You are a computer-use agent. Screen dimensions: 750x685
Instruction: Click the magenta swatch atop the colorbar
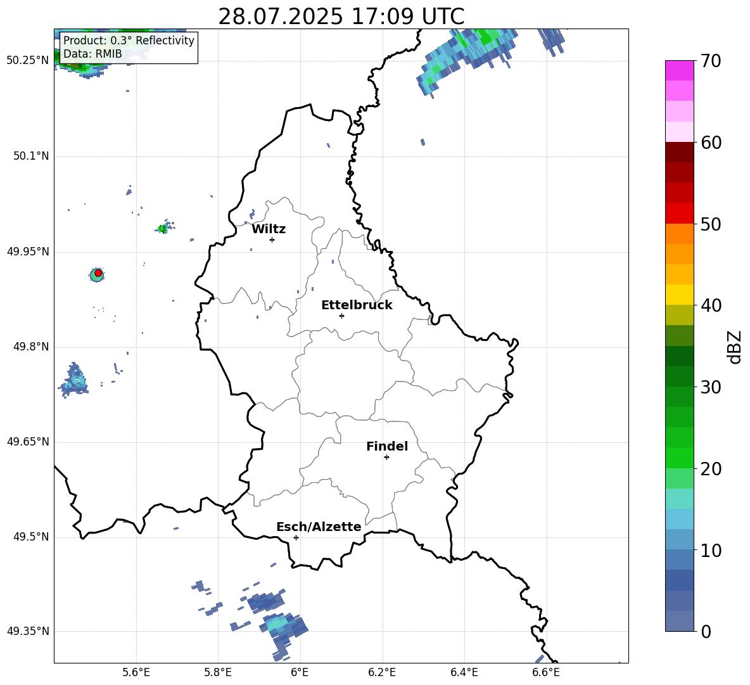679,70
